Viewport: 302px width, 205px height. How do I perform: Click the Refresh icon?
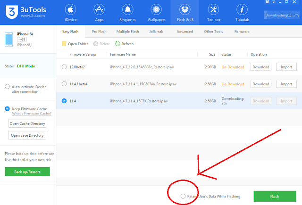117,44
